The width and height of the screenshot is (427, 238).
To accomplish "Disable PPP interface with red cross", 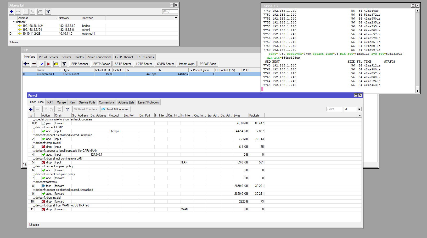I will [x=48, y=64].
